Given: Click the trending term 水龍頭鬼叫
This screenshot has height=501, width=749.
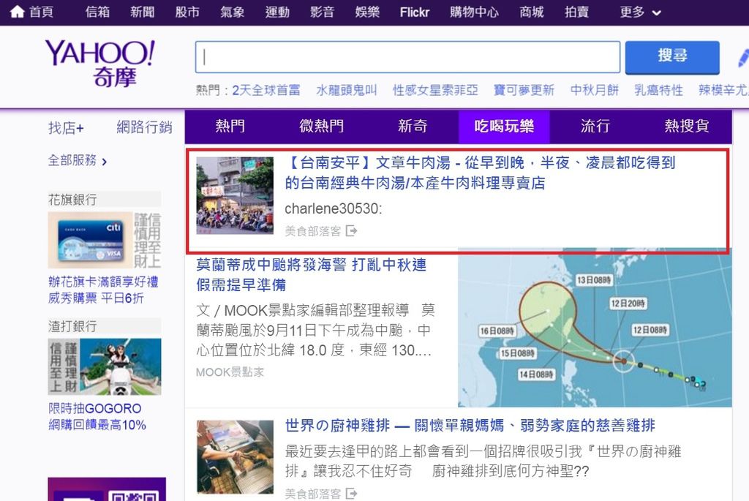Looking at the screenshot, I should point(346,90).
